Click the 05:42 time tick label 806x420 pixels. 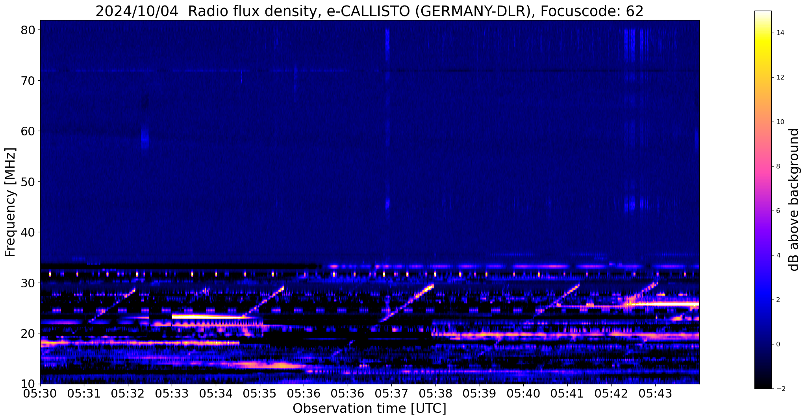pos(611,394)
